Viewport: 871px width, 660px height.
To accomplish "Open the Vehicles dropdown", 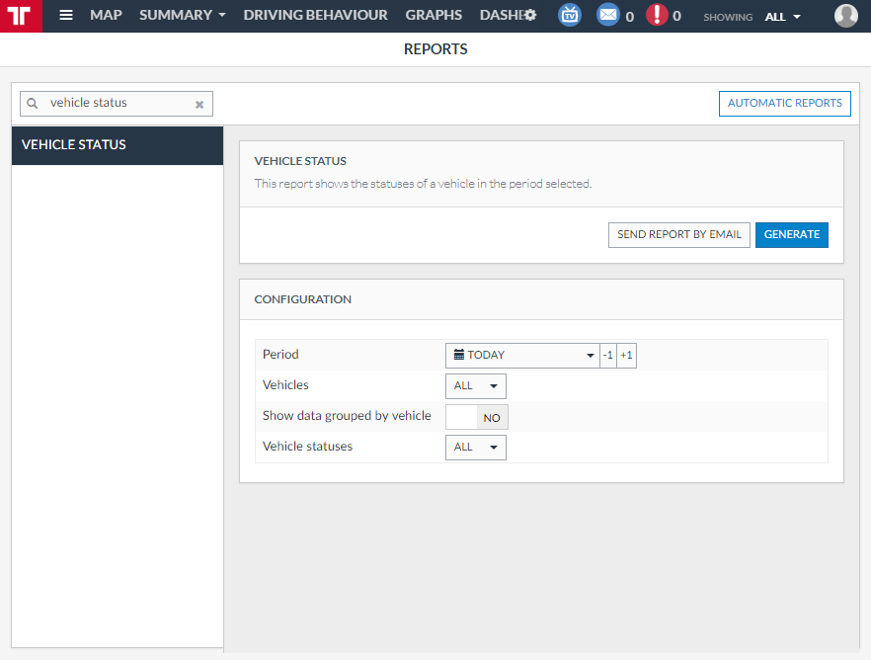I will tap(475, 385).
